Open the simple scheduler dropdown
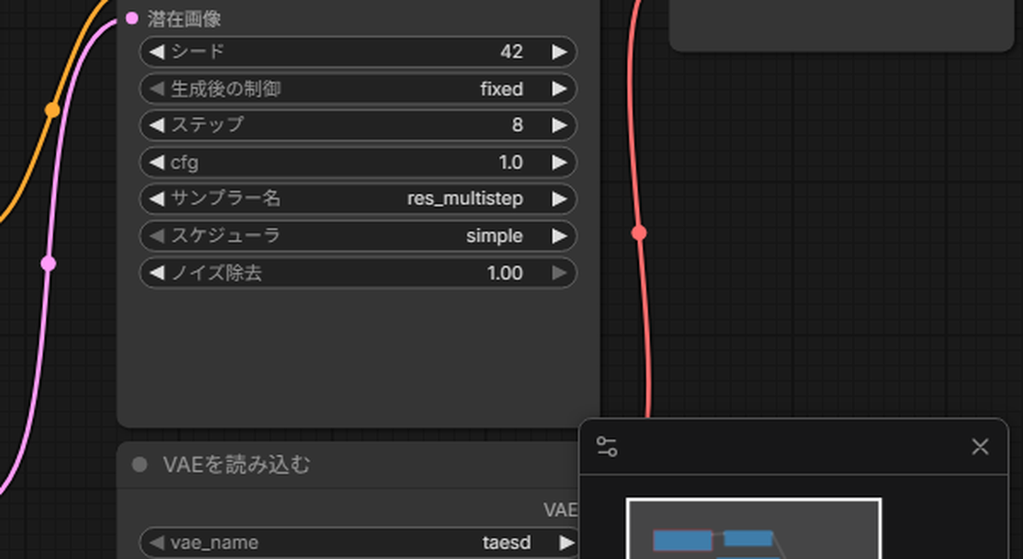 [x=358, y=236]
